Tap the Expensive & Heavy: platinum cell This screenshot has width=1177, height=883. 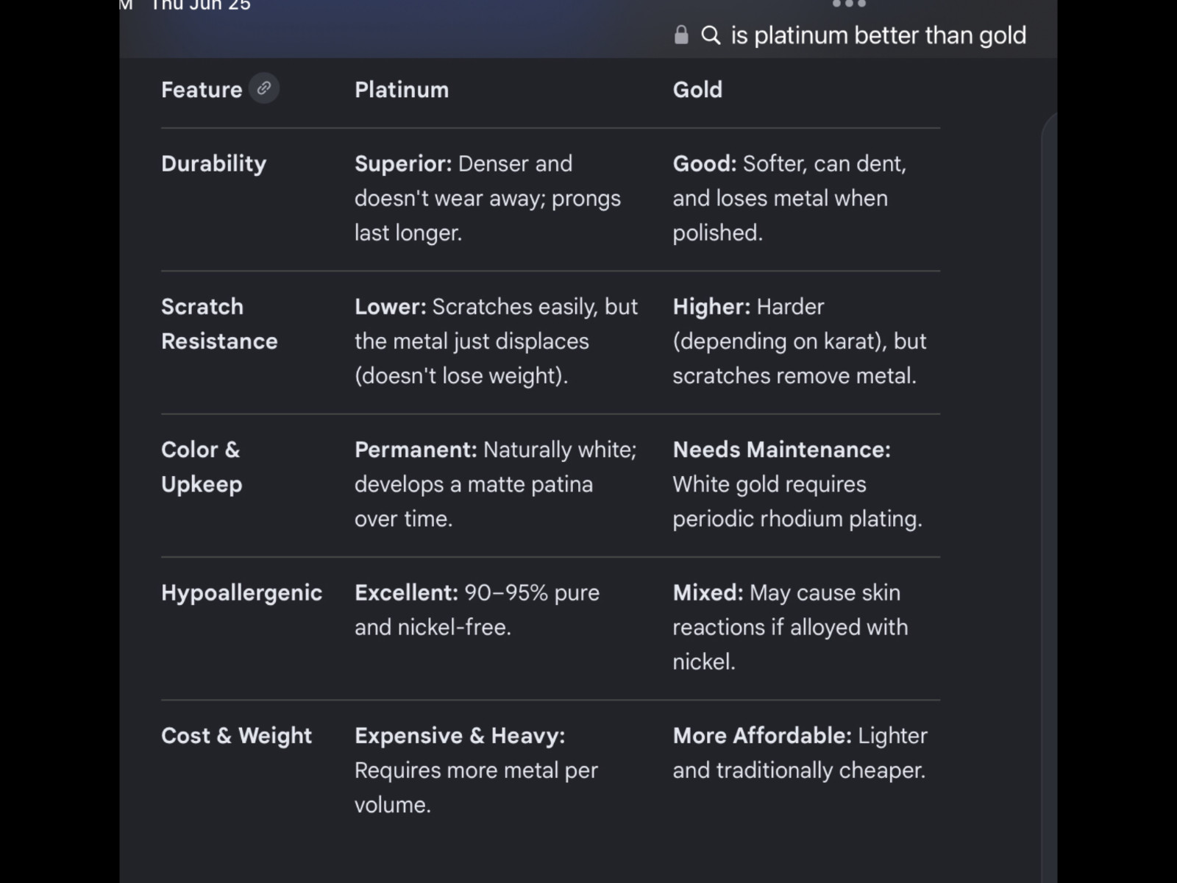click(x=476, y=770)
